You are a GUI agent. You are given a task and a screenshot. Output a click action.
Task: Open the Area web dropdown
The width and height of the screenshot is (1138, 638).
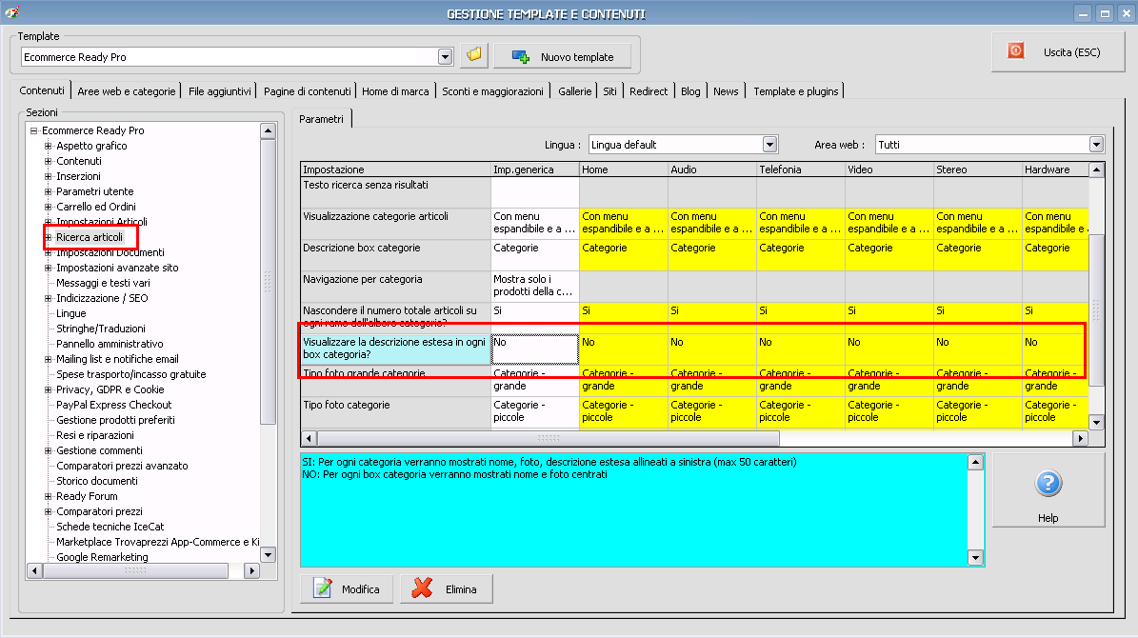(x=1096, y=145)
